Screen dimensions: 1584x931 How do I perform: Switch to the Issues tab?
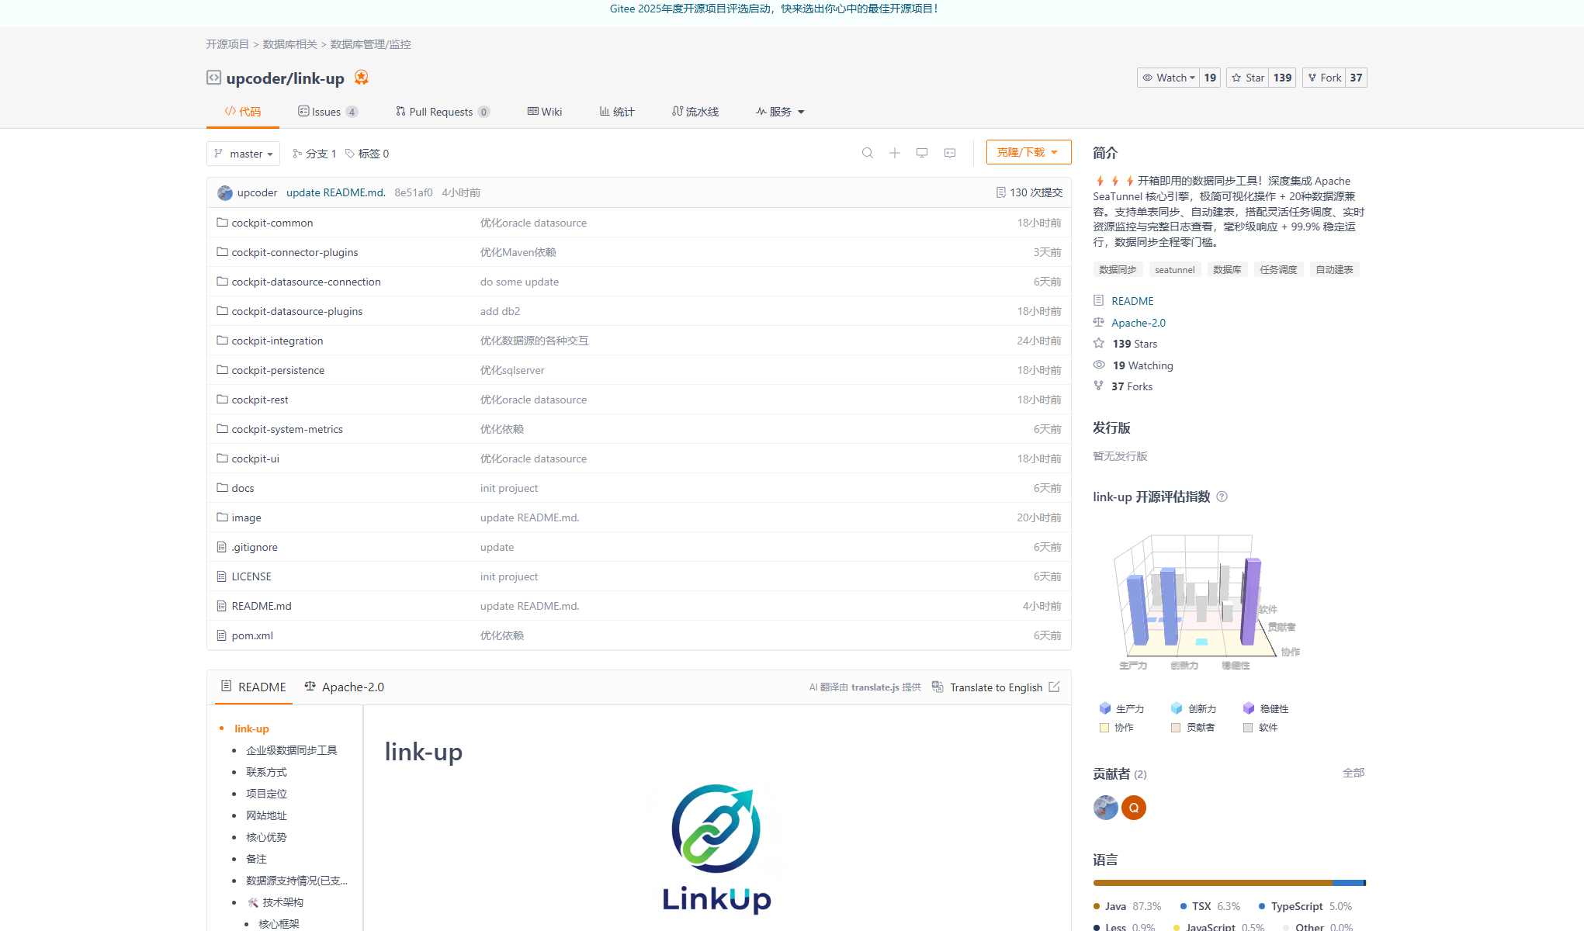pyautogui.click(x=328, y=111)
